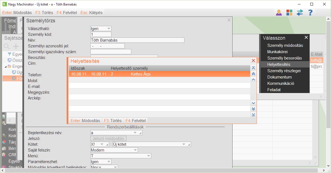Screen dimensions: 331x173
Task: Open help via the question mark icon
Action: tap(310, 13)
